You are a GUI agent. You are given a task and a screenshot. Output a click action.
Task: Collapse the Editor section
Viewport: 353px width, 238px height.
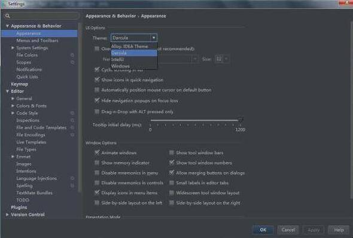7,91
